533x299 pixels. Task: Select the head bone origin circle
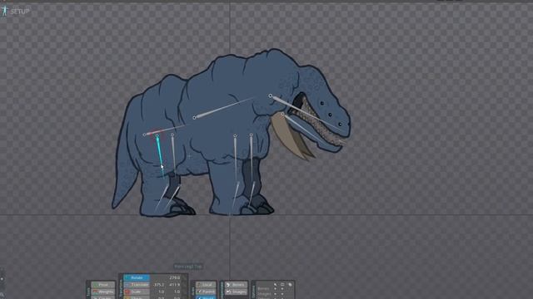point(270,96)
